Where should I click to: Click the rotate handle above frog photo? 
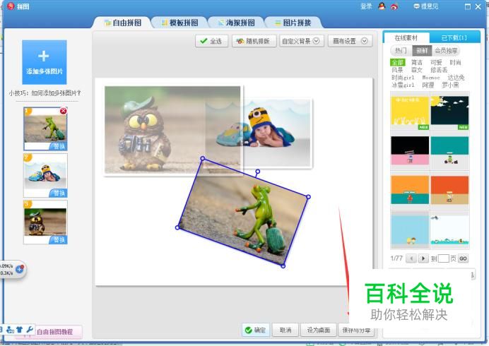[258, 172]
